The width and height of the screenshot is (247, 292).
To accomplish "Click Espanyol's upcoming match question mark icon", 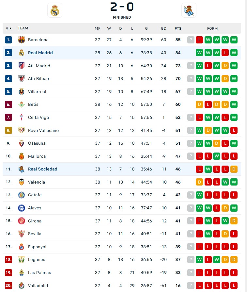I will (x=191, y=247).
